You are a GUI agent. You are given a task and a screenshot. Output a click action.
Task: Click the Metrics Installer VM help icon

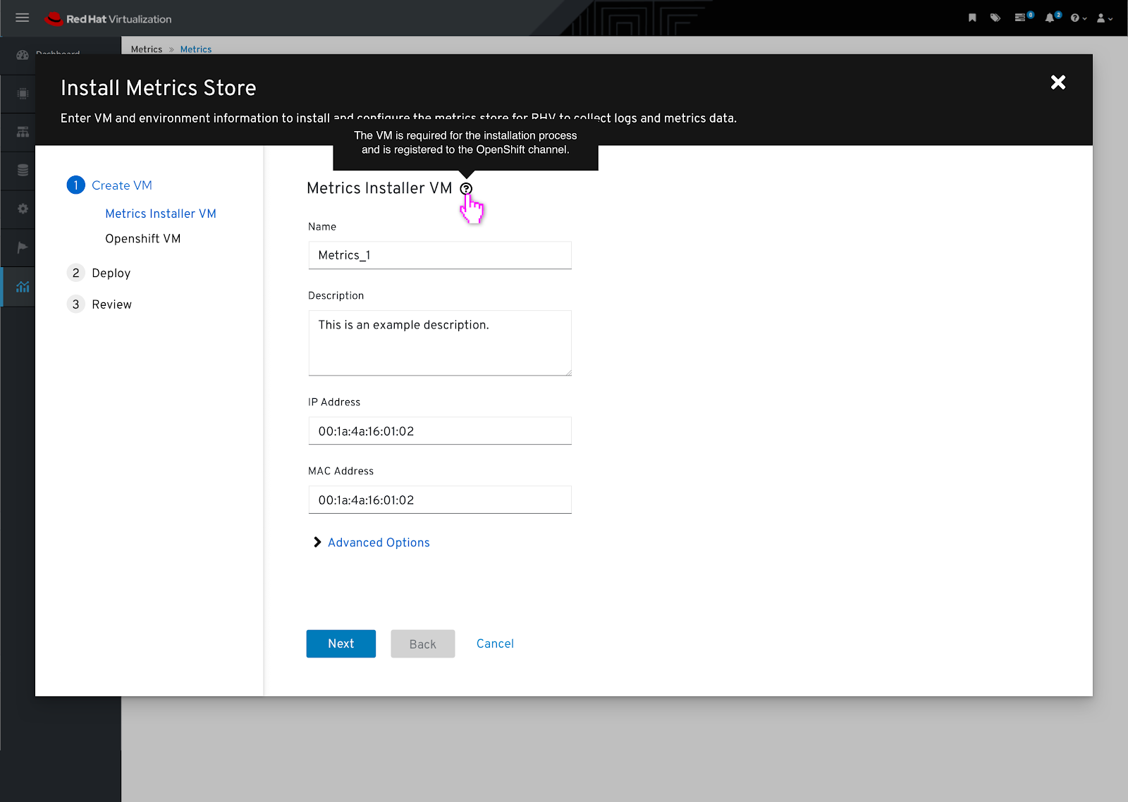[466, 188]
